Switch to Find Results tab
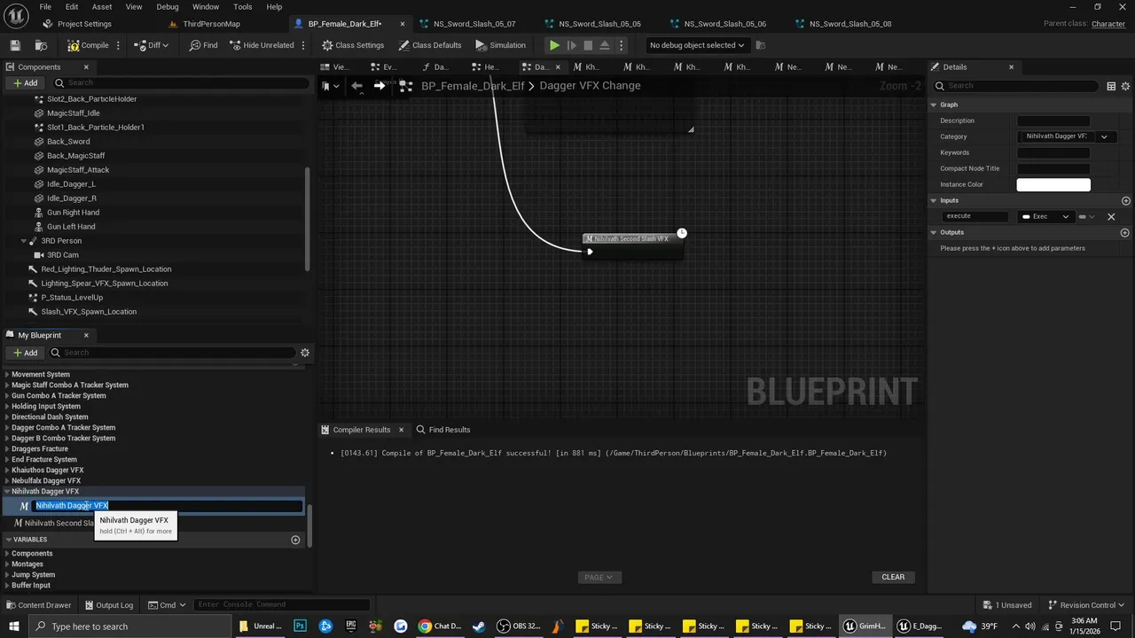Viewport: 1135px width, 638px height. tap(443, 430)
